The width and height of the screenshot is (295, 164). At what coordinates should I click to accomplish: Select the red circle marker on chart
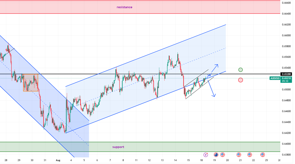[240, 80]
